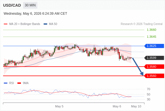Click the USD/CAD pair title
Image resolution: width=165 pixels, height=111 pixels.
click(x=12, y=5)
